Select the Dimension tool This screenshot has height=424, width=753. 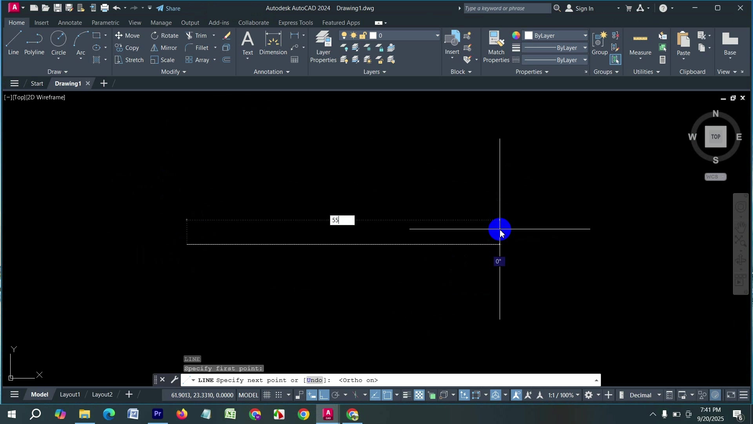pos(273,43)
